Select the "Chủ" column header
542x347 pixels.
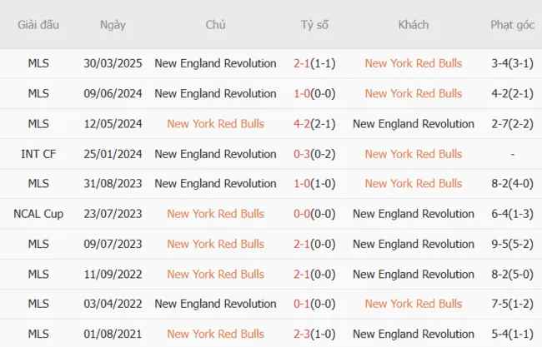(215, 25)
